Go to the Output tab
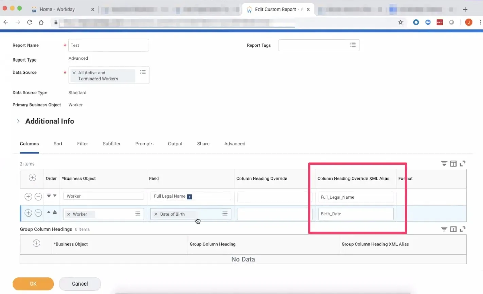This screenshot has width=483, height=294. pos(175,144)
